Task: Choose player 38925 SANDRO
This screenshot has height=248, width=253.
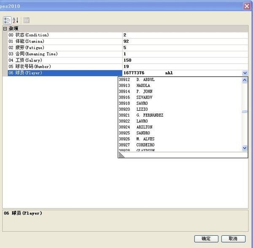Action: (180, 133)
